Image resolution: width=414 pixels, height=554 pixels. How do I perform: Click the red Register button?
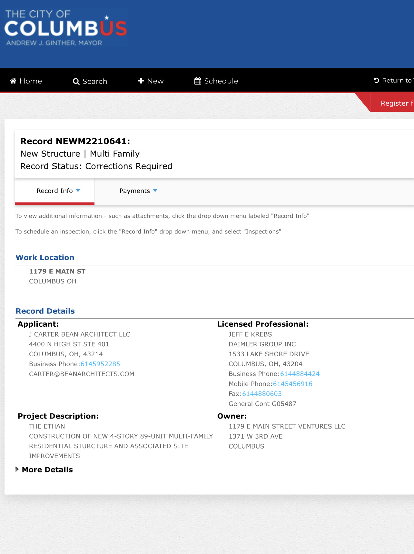point(392,103)
